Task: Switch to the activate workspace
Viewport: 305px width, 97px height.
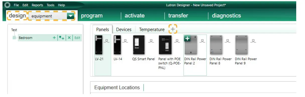Action: 135,16
